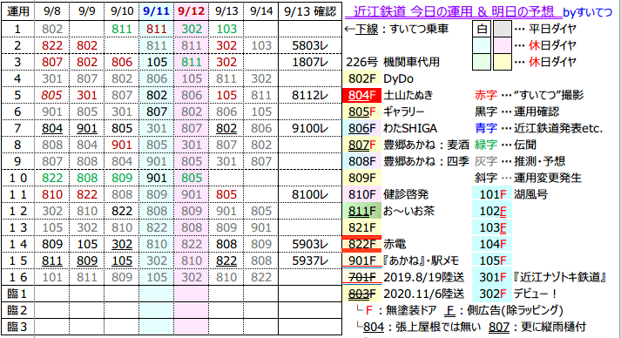This screenshot has width=621, height=338.
Task: Click the 101F 湖風号 entry
Action: point(510,194)
